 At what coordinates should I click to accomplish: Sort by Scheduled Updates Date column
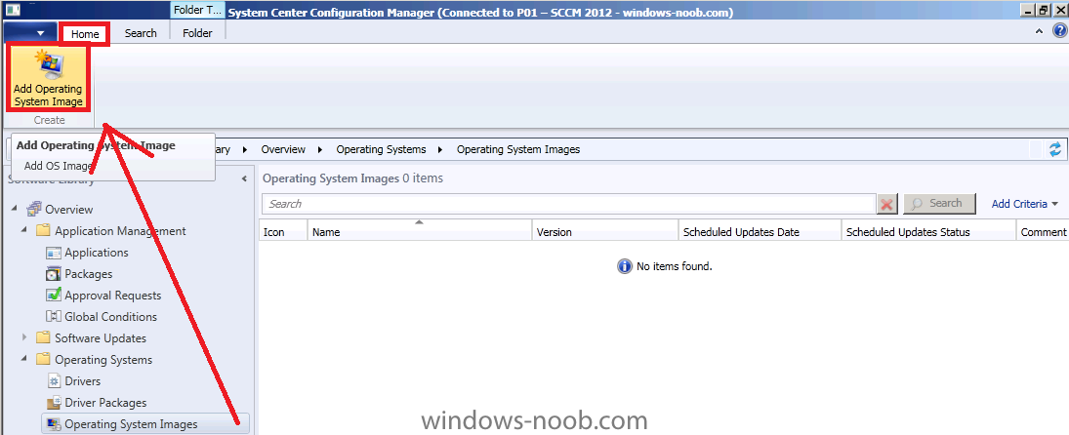[761, 232]
